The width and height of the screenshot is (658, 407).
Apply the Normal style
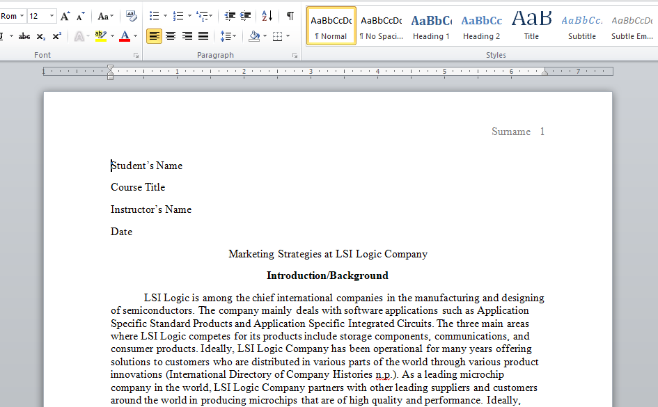(331, 26)
